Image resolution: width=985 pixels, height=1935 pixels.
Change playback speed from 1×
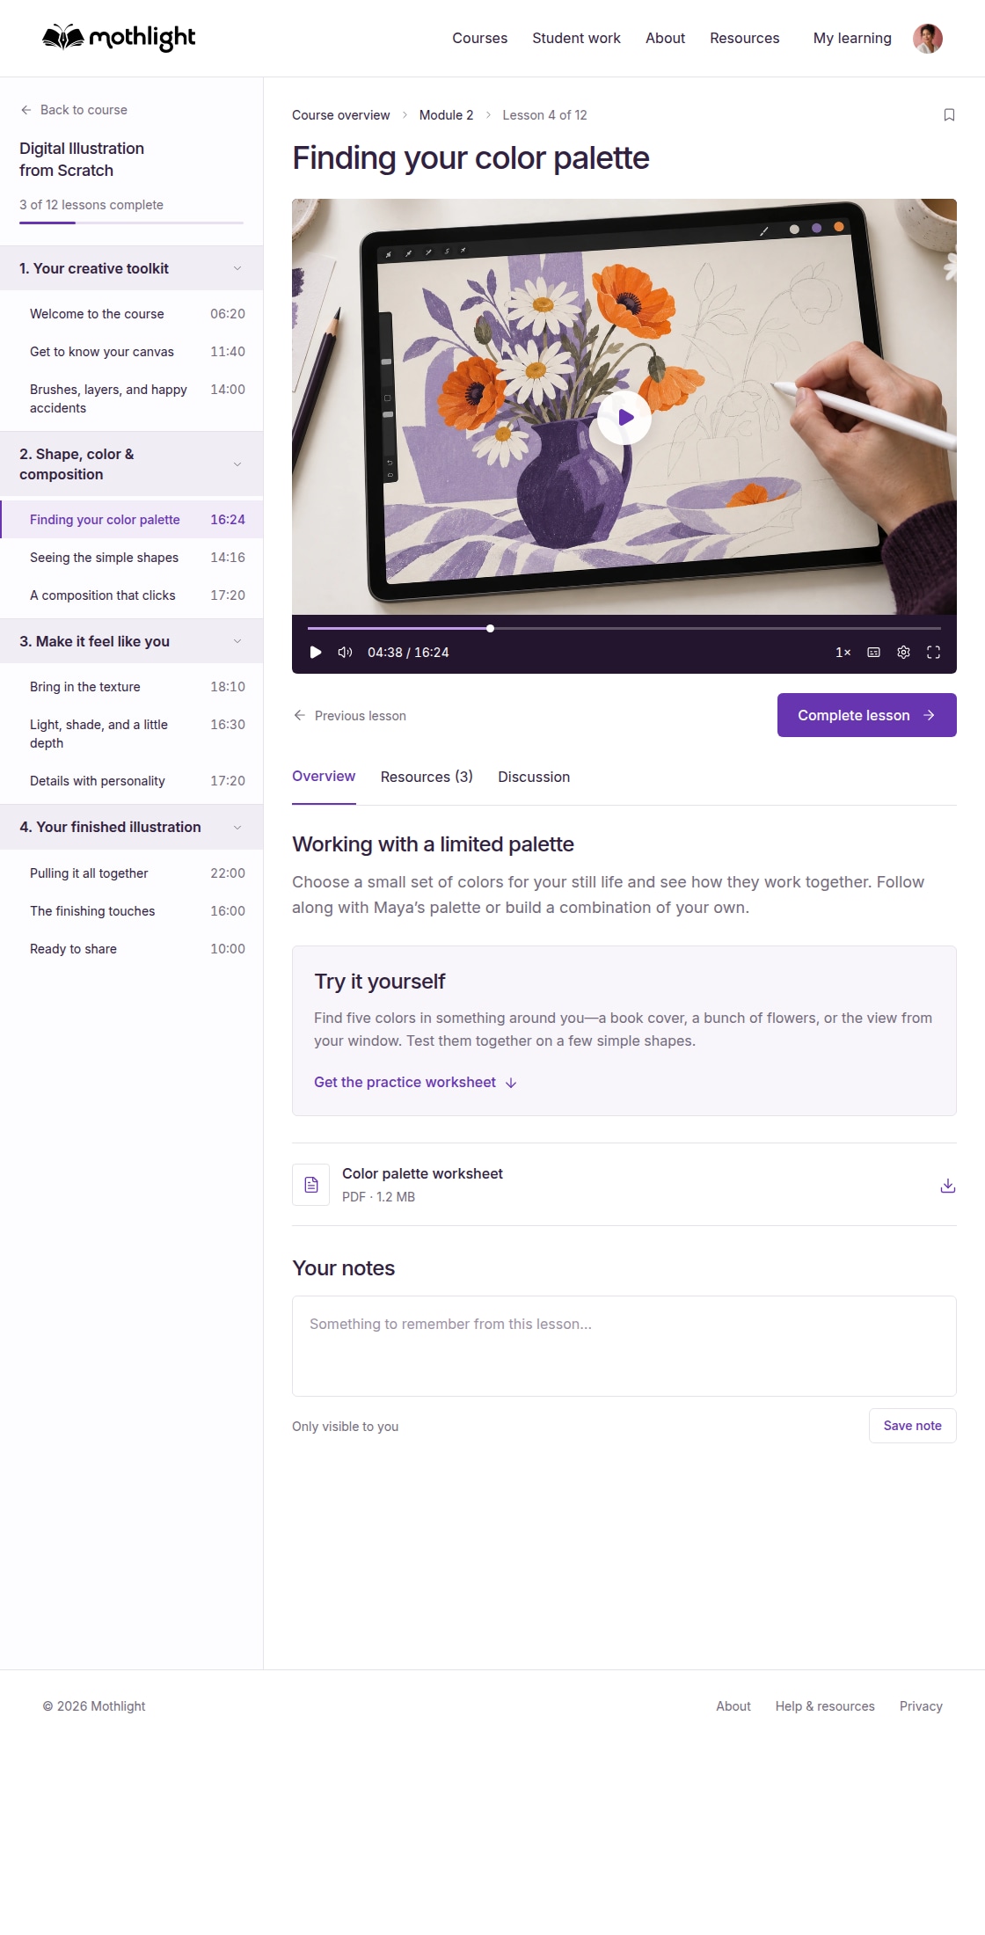843,653
